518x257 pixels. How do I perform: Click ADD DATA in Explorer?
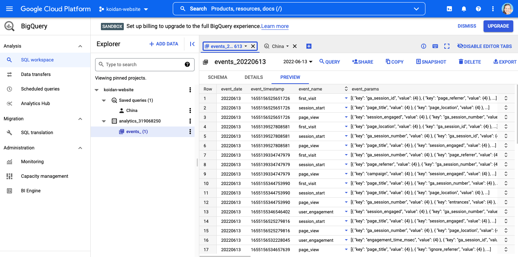pyautogui.click(x=164, y=44)
